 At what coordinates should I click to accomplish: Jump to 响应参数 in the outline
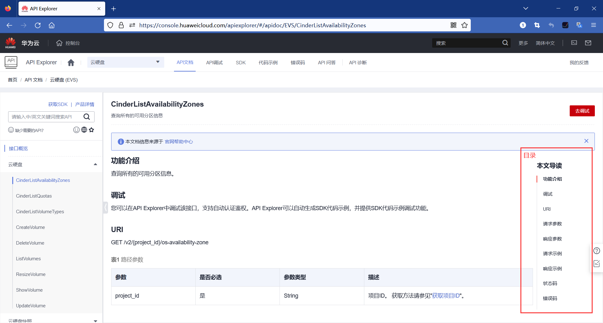click(552, 239)
